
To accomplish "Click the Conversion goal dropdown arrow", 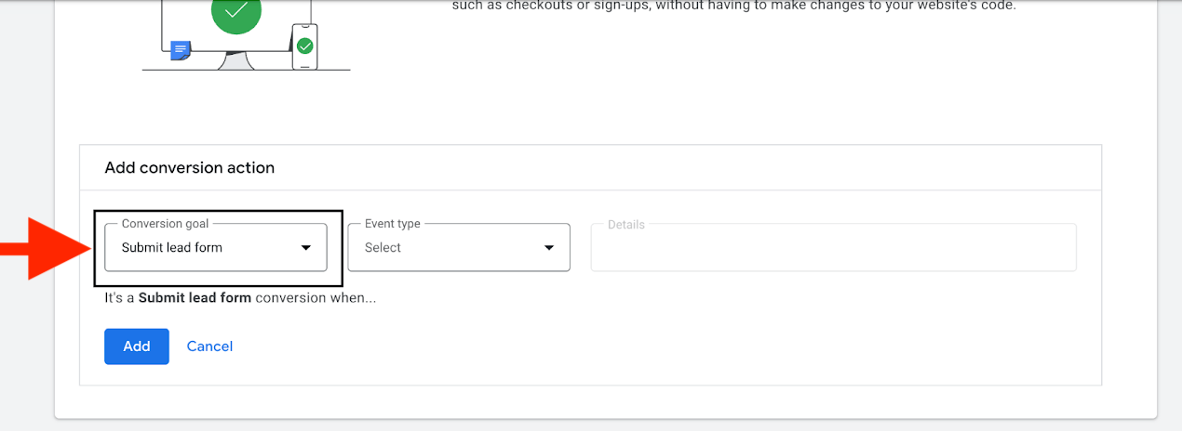I will coord(305,248).
